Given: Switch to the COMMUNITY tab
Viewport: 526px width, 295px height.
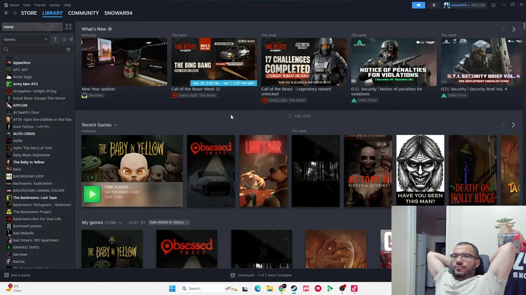Looking at the screenshot, I should [83, 13].
